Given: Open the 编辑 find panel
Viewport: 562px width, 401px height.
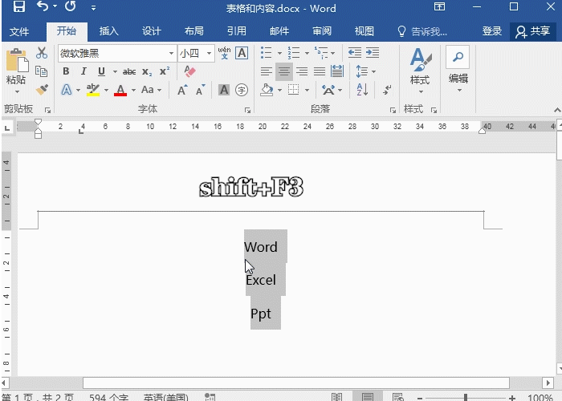Looking at the screenshot, I should pos(458,69).
